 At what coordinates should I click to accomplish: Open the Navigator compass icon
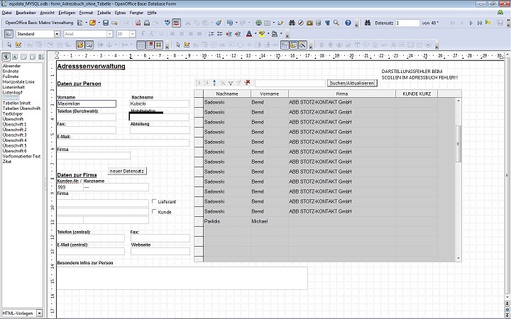[x=300, y=23]
